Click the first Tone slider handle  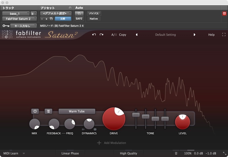click(x=136, y=115)
